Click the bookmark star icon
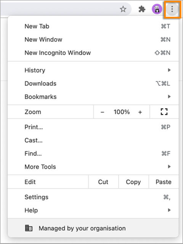183x244 pixels. [123, 9]
